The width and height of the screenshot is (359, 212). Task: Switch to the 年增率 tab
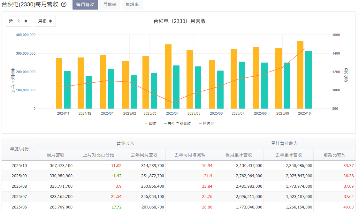click(x=132, y=4)
